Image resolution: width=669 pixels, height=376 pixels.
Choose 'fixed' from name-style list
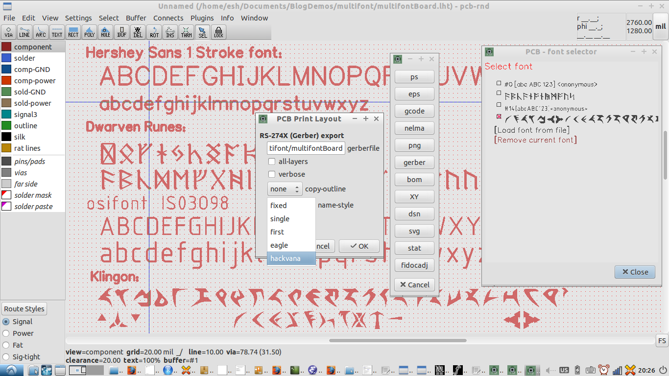tap(291, 206)
